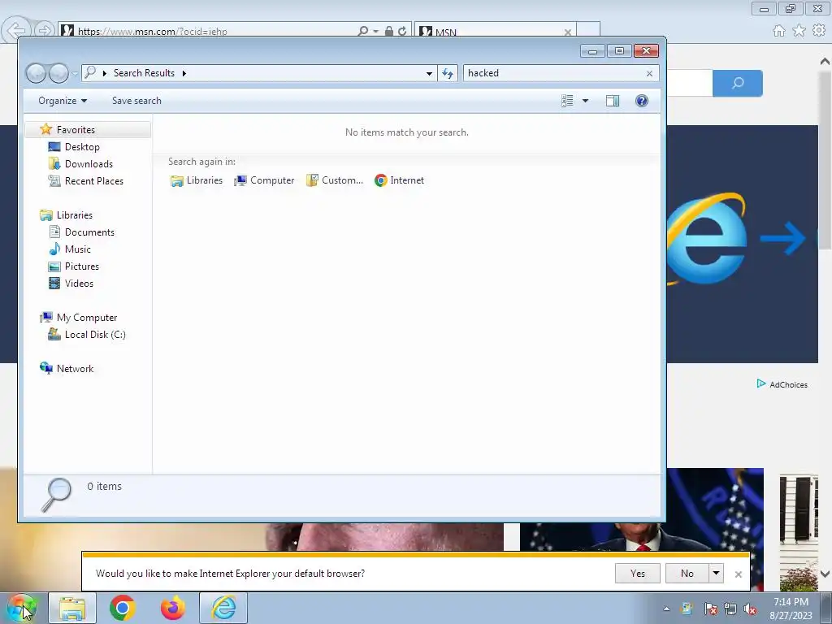The height and width of the screenshot is (624, 832).
Task: Click IE page scrollbar up arrow
Action: 825,62
